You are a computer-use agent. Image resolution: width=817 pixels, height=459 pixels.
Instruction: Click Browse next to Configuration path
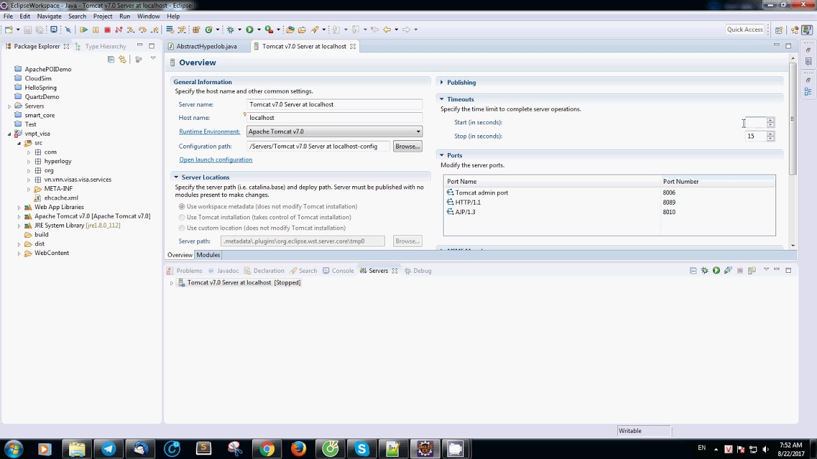[x=407, y=147]
